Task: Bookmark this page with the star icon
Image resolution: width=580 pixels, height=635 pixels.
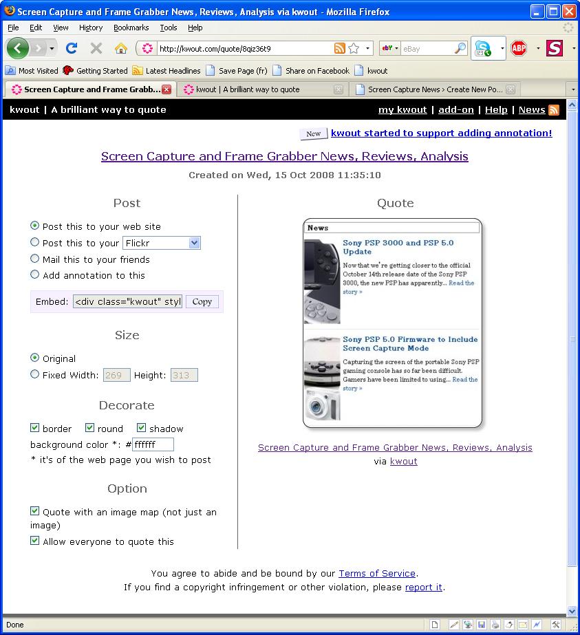Action: pos(354,49)
